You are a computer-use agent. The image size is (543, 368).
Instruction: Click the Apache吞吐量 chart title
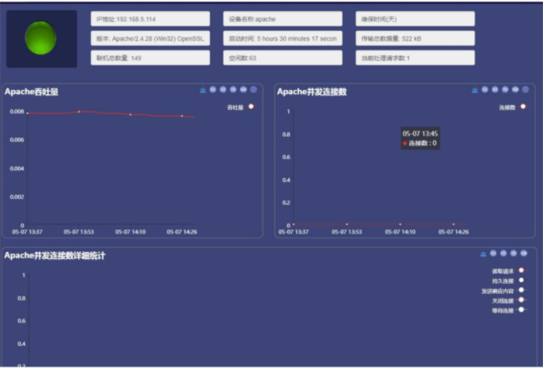[x=32, y=92]
